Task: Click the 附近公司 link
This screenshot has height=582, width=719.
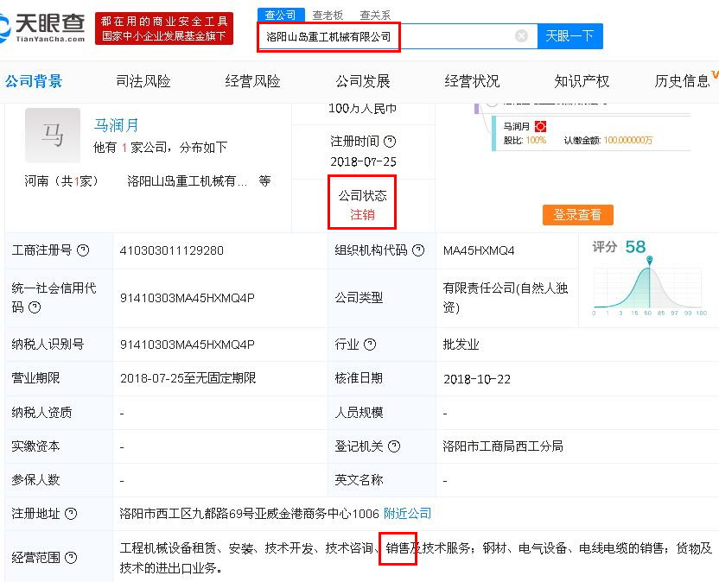Action: click(x=407, y=513)
